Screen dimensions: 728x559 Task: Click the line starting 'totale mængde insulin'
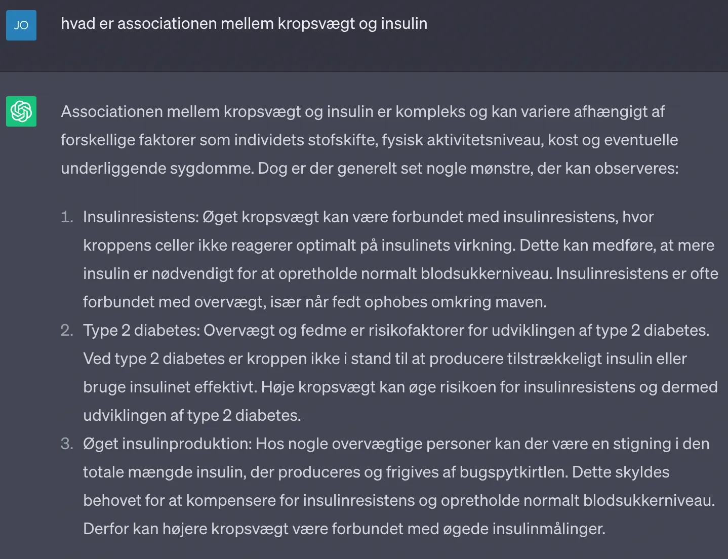coord(376,472)
